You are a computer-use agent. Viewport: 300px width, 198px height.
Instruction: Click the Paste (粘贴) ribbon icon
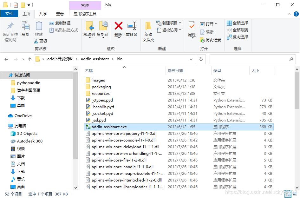[39, 26]
